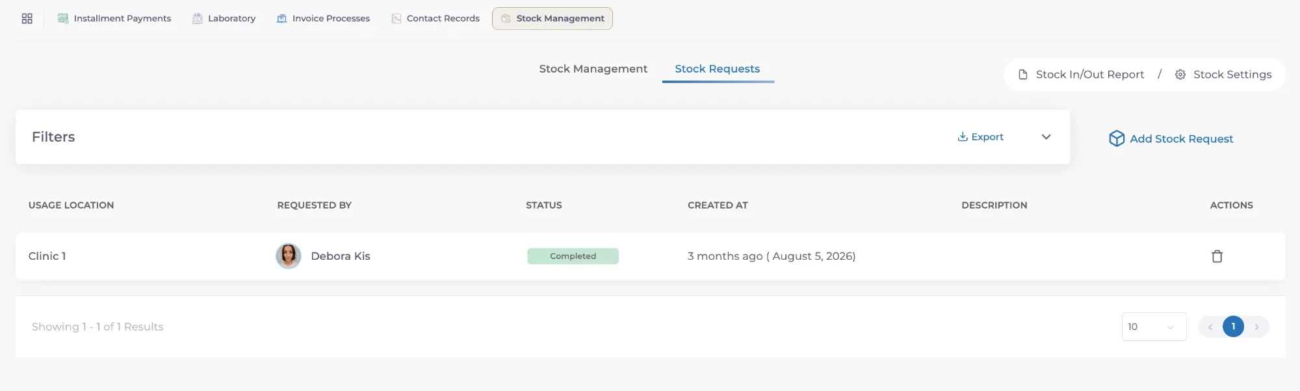
Task: Go to the Invoice Processes tab
Action: 324,18
